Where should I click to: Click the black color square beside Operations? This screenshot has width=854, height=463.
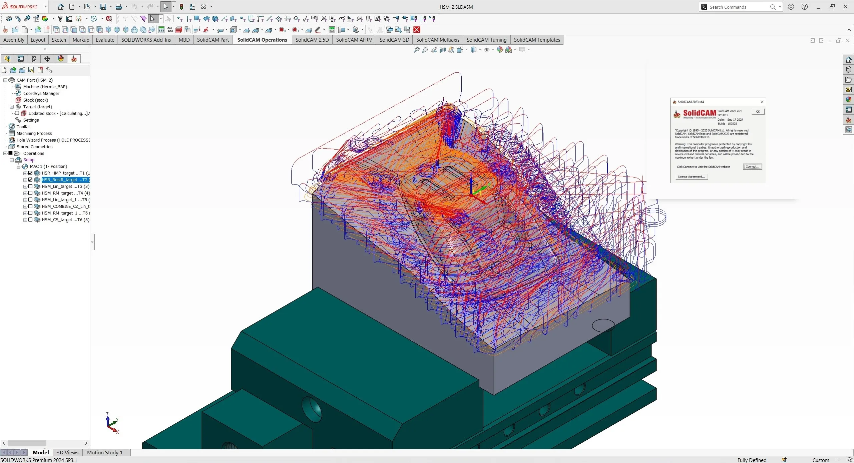[x=10, y=153]
